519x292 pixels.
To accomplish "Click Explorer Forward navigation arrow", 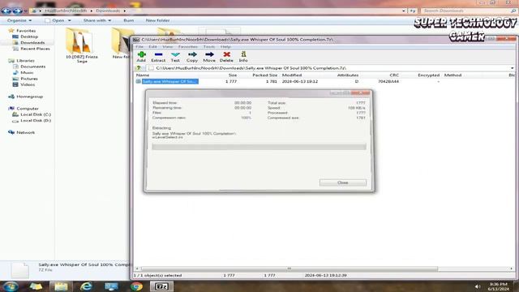I will coord(17,11).
